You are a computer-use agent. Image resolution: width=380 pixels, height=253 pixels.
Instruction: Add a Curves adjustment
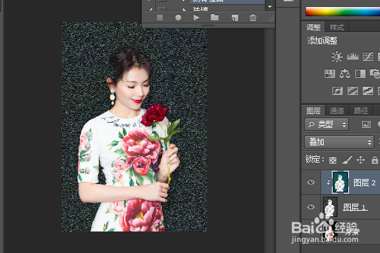click(367, 57)
